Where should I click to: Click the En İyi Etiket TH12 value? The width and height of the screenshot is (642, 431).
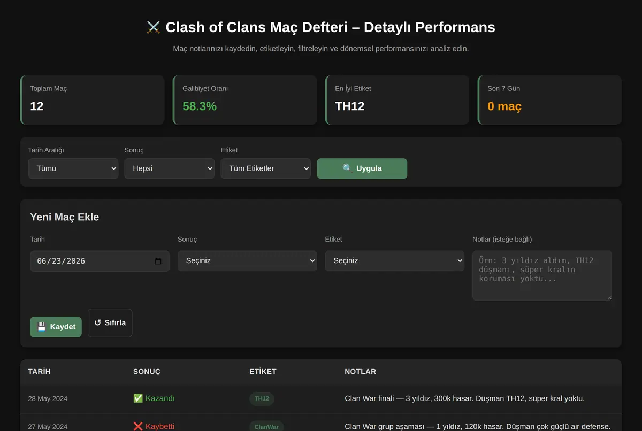[350, 106]
